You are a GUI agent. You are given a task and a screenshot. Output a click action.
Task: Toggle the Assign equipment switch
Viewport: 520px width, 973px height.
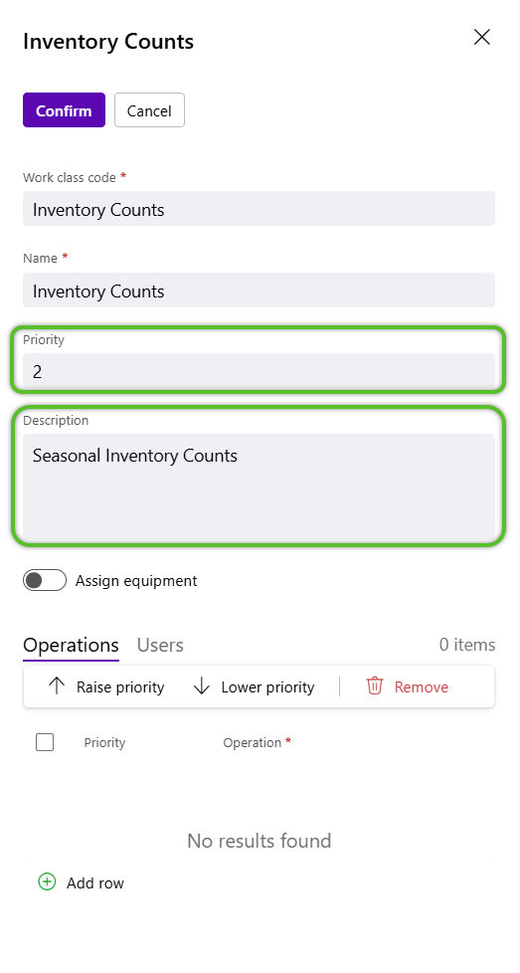[x=45, y=580]
